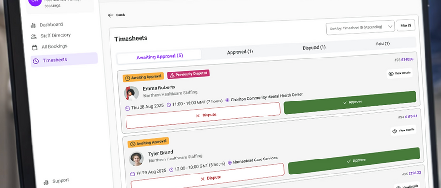Click the Filter button
The height and width of the screenshot is (188, 441).
(406, 25)
